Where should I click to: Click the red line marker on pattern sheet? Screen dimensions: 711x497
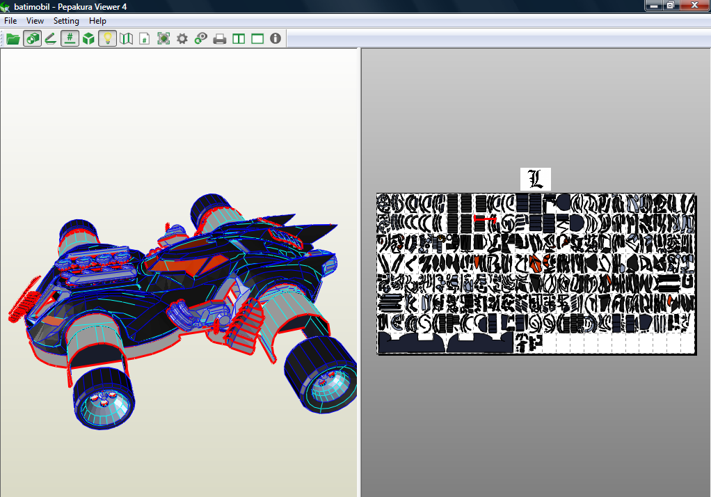[x=485, y=219]
